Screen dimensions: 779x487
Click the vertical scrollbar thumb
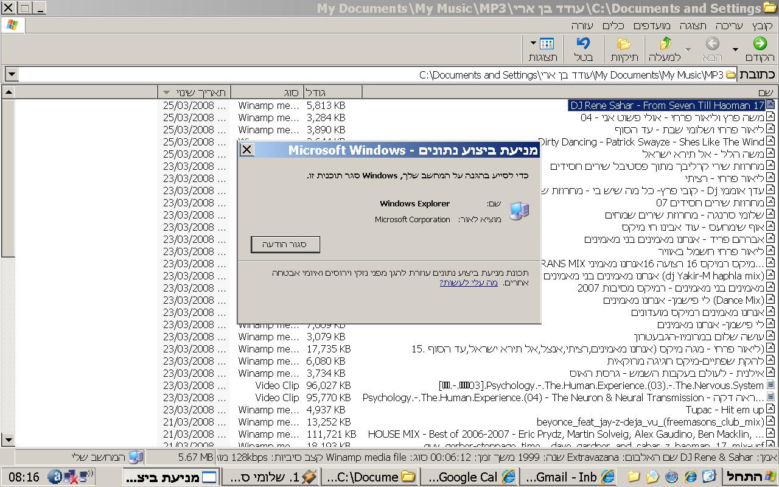click(x=8, y=178)
